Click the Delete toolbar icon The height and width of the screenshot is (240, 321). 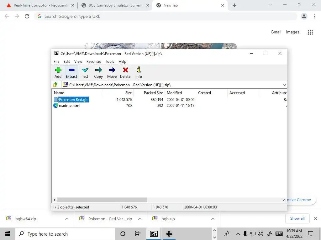point(125,72)
